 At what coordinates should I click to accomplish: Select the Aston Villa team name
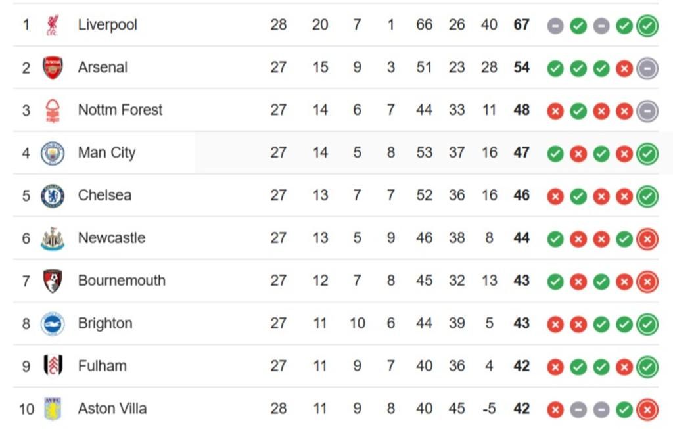coord(112,409)
